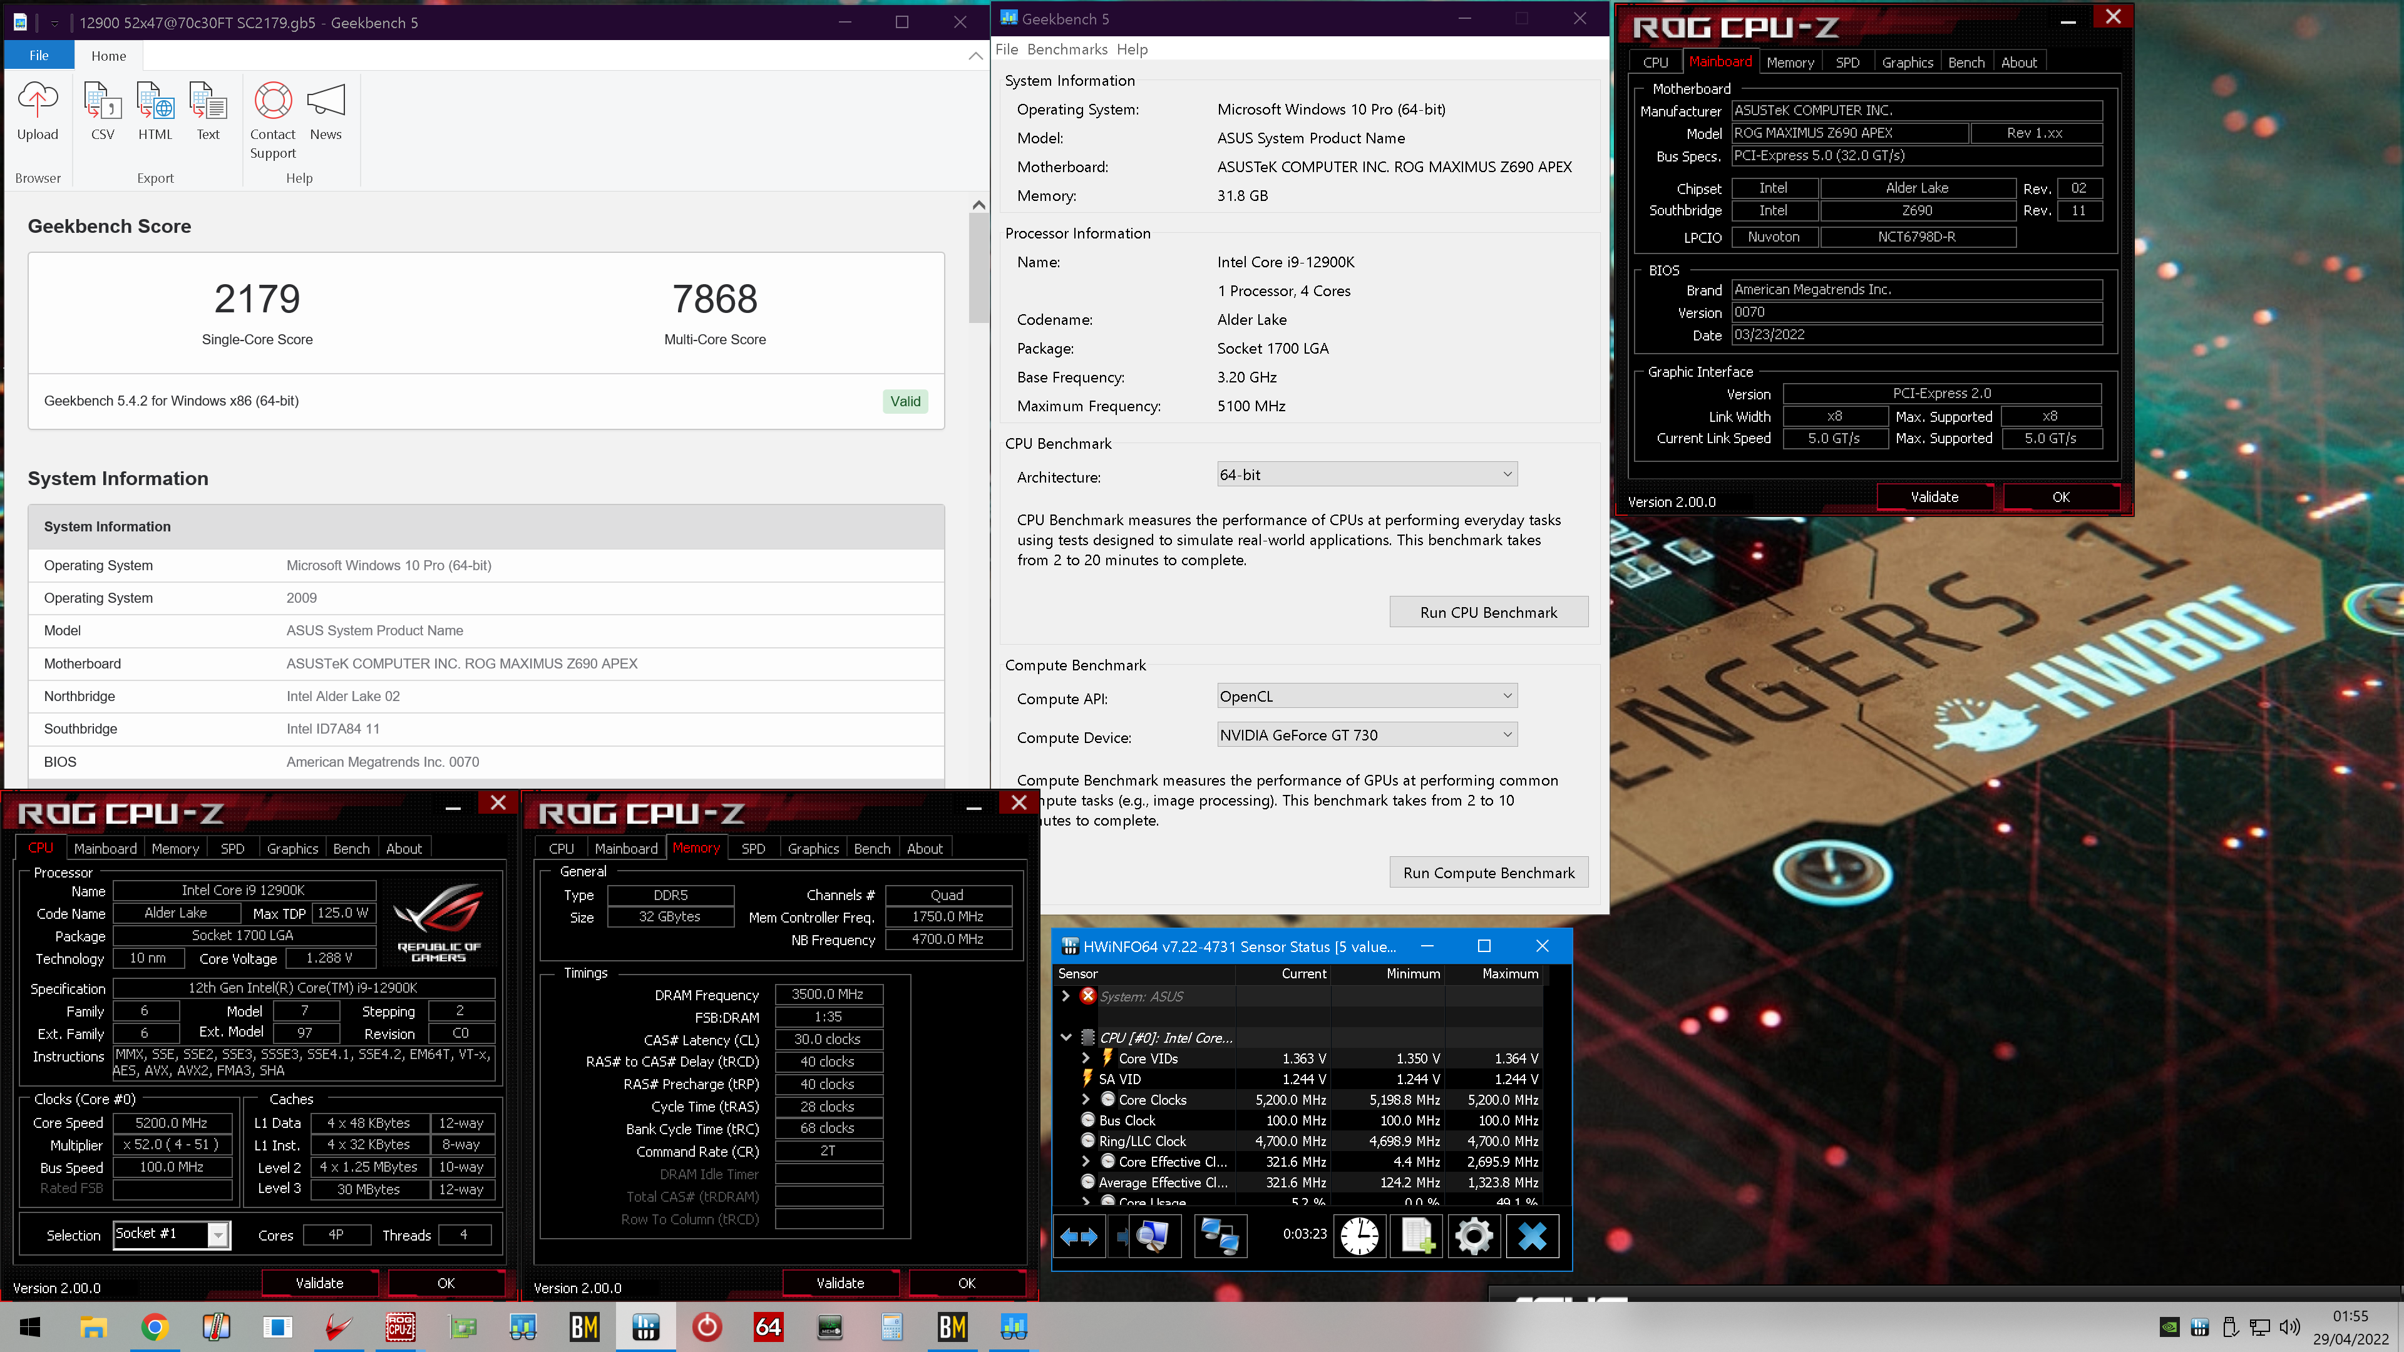Open ROG CPU-Z taskbar icon
2404x1352 pixels.
pyautogui.click(x=401, y=1327)
